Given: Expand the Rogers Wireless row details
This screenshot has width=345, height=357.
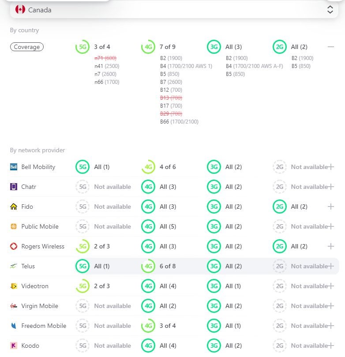Looking at the screenshot, I should (331, 246).
